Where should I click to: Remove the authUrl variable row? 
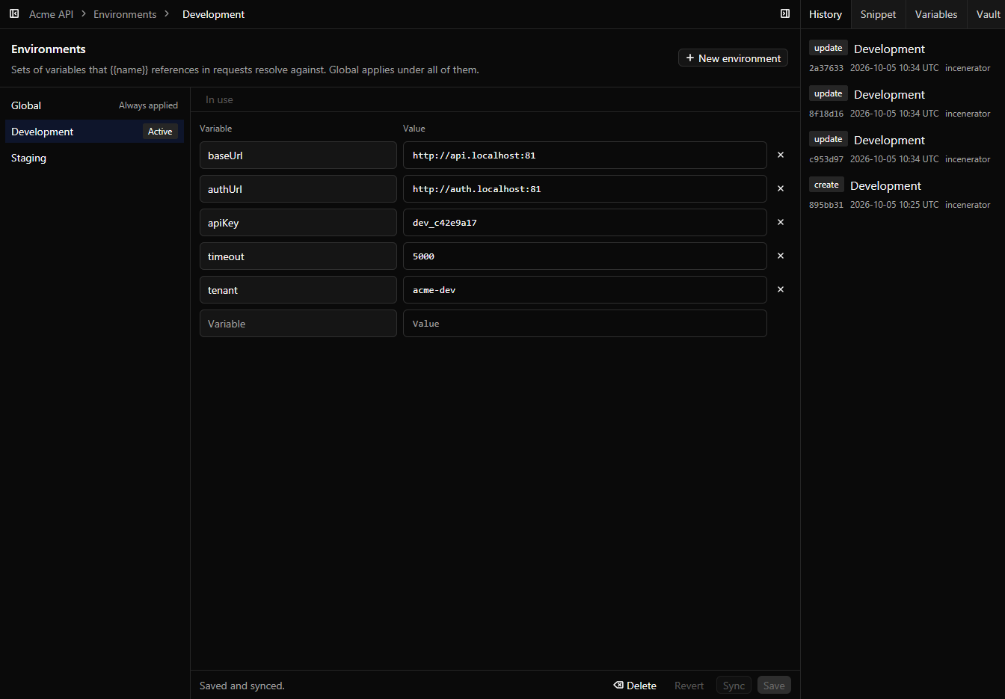pos(781,188)
